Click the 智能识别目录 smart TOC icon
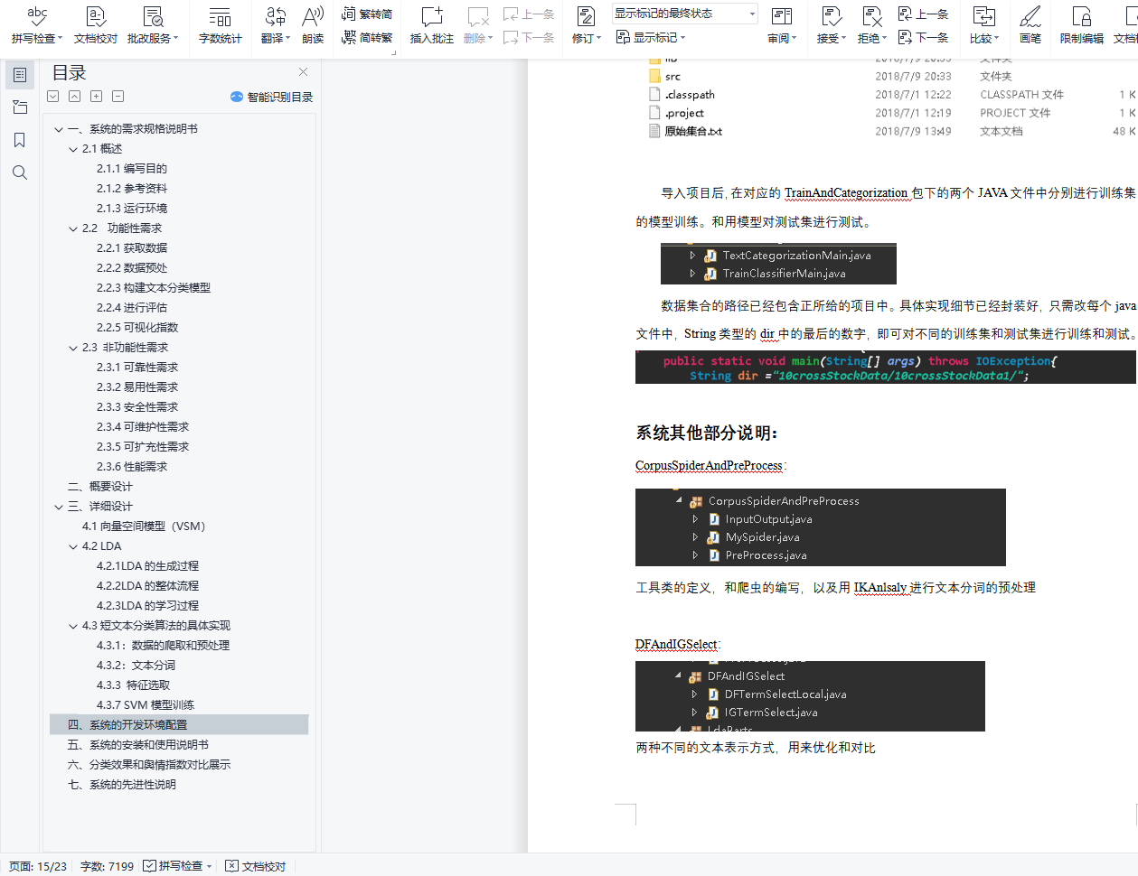The width and height of the screenshot is (1138, 876). [237, 97]
